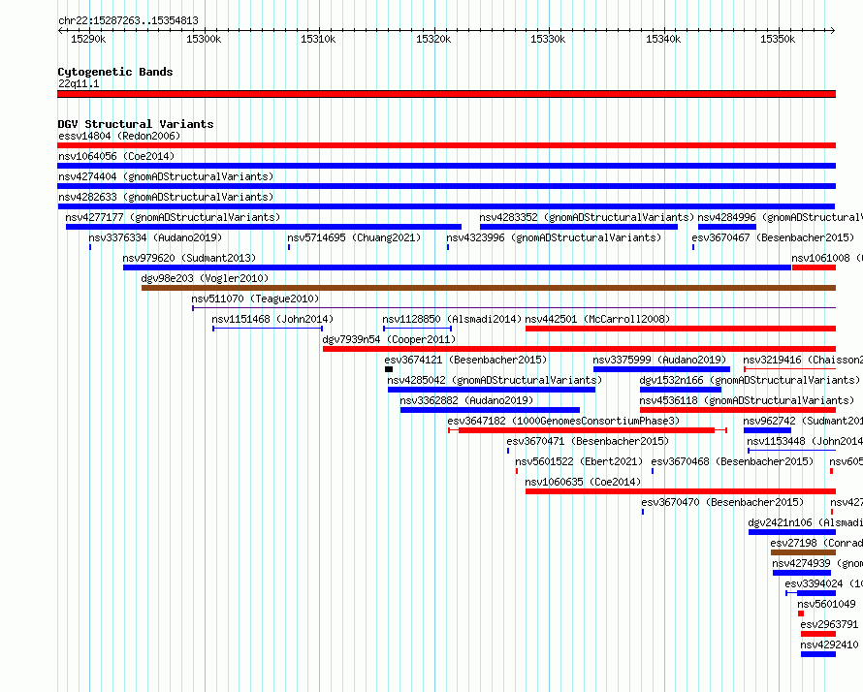Select esv3670470 (Besenbacher2015) label
863x692 pixels.
pos(722,502)
